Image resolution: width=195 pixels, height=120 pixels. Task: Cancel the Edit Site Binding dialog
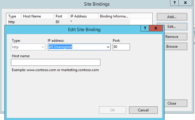click(143, 110)
